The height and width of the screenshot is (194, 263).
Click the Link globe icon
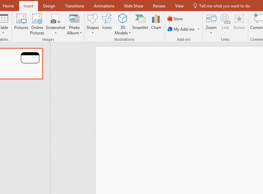(x=225, y=19)
